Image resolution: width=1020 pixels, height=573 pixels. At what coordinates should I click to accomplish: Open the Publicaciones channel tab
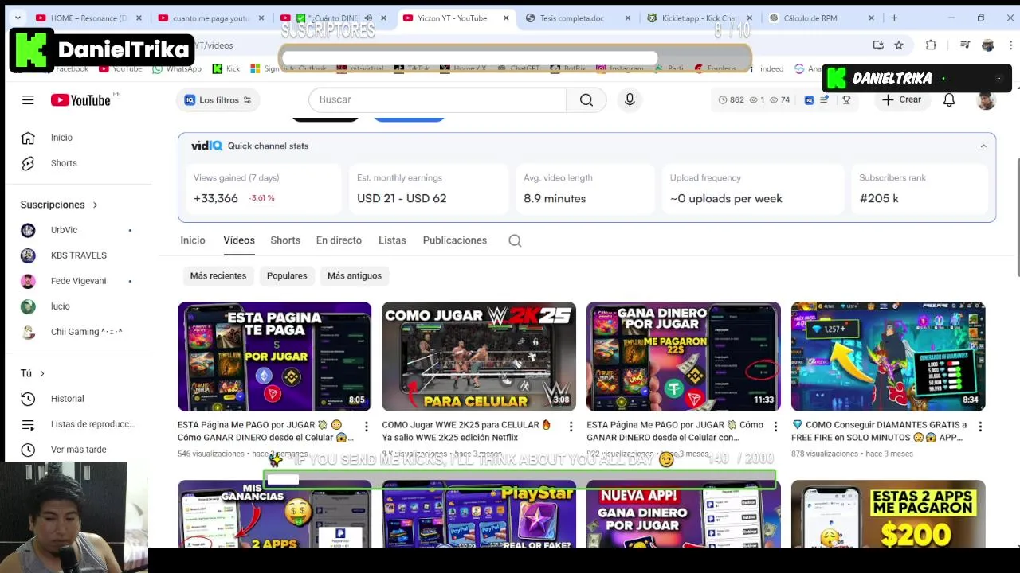click(455, 240)
